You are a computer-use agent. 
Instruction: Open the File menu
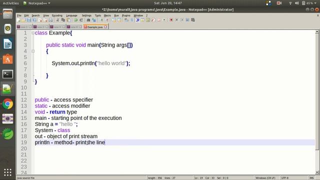19,15
